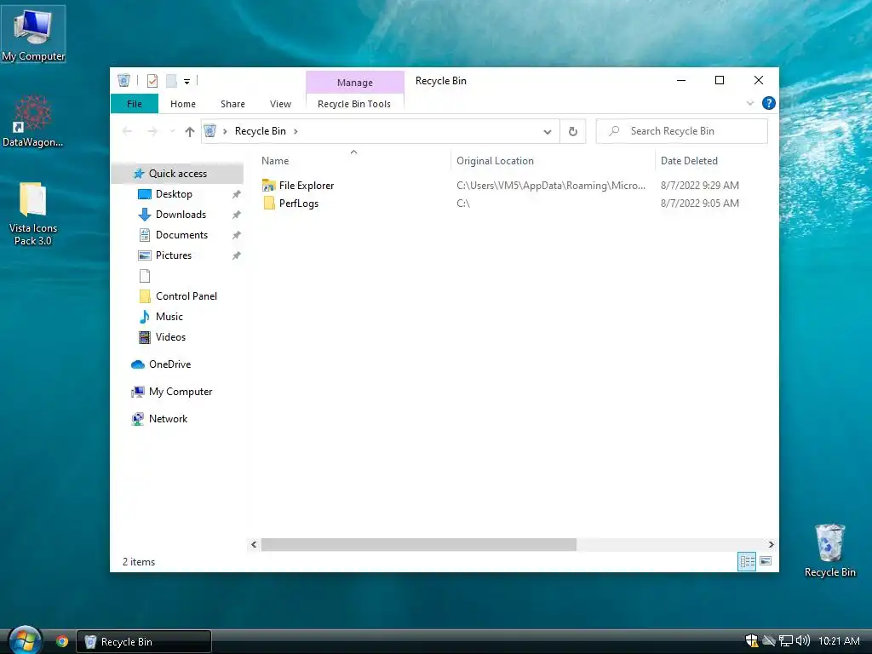Open My Computer desktop icon
The width and height of the screenshot is (872, 654).
33,34
